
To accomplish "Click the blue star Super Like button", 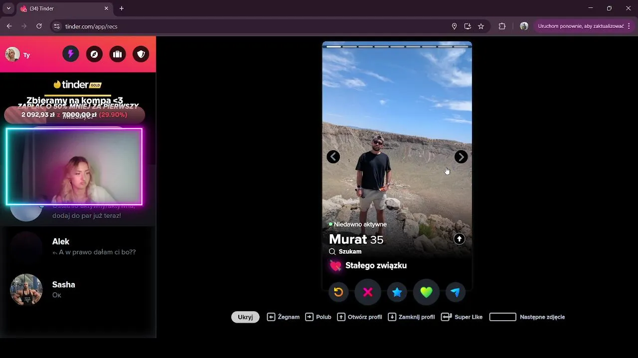I will tap(397, 292).
